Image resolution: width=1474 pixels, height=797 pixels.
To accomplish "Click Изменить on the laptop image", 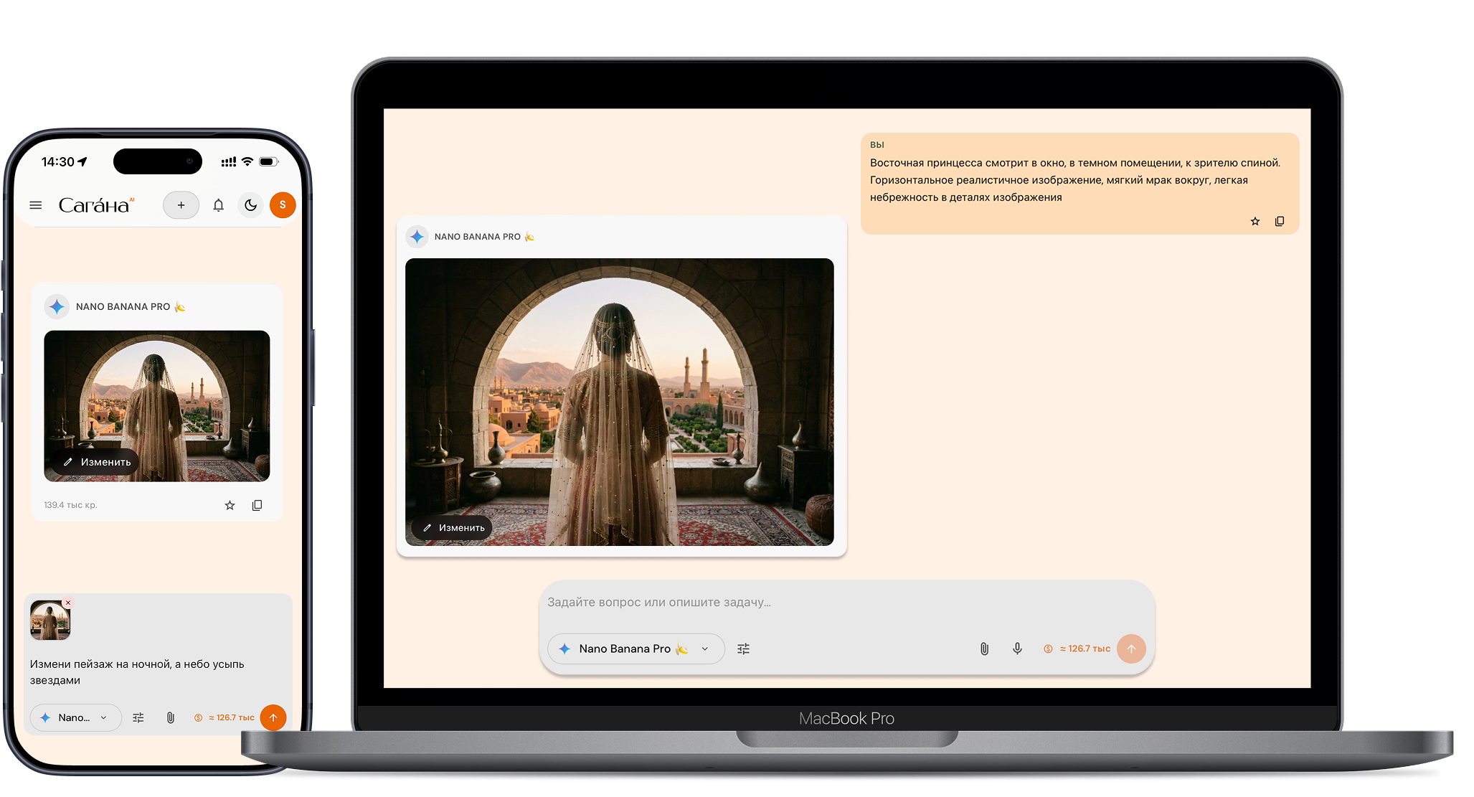I will 453,528.
